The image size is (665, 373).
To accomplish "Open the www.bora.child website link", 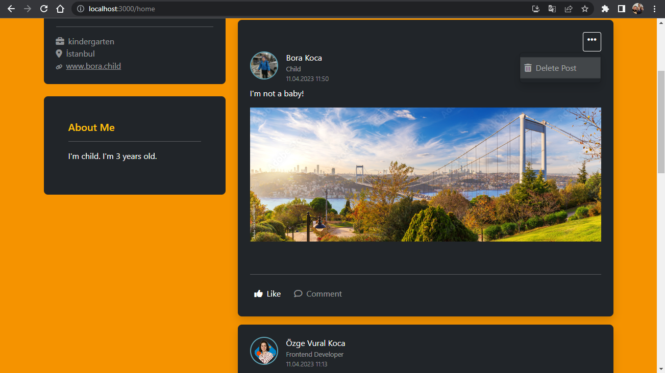I will tap(93, 66).
